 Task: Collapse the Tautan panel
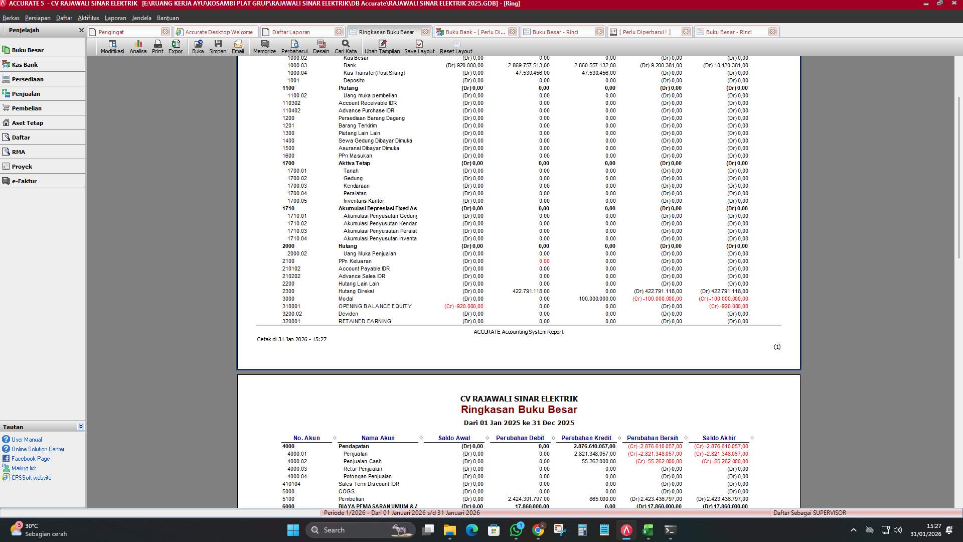tap(81, 427)
